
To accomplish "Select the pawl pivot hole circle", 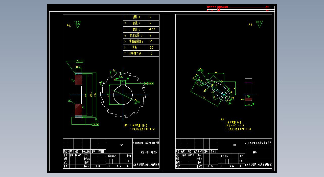I will pos(224,95).
